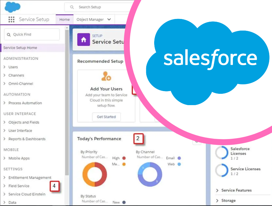
Task: Expand the Entitlement Management chevron
Action: point(5,178)
